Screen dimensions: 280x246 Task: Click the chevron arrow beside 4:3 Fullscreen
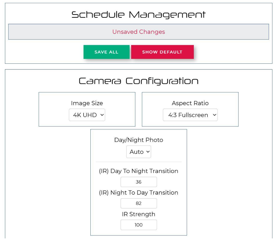[214, 115]
